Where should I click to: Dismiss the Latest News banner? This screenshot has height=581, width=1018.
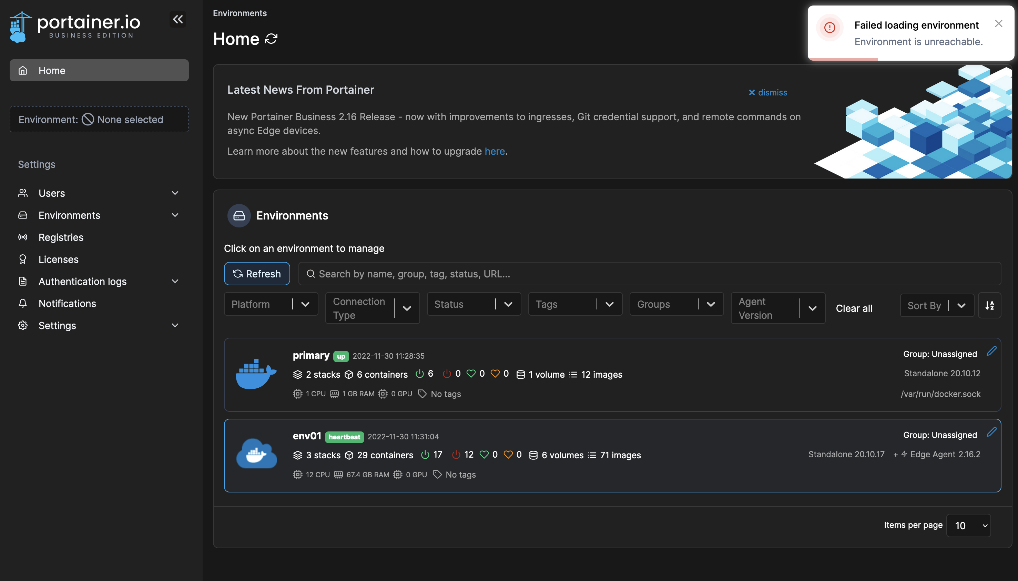point(767,92)
